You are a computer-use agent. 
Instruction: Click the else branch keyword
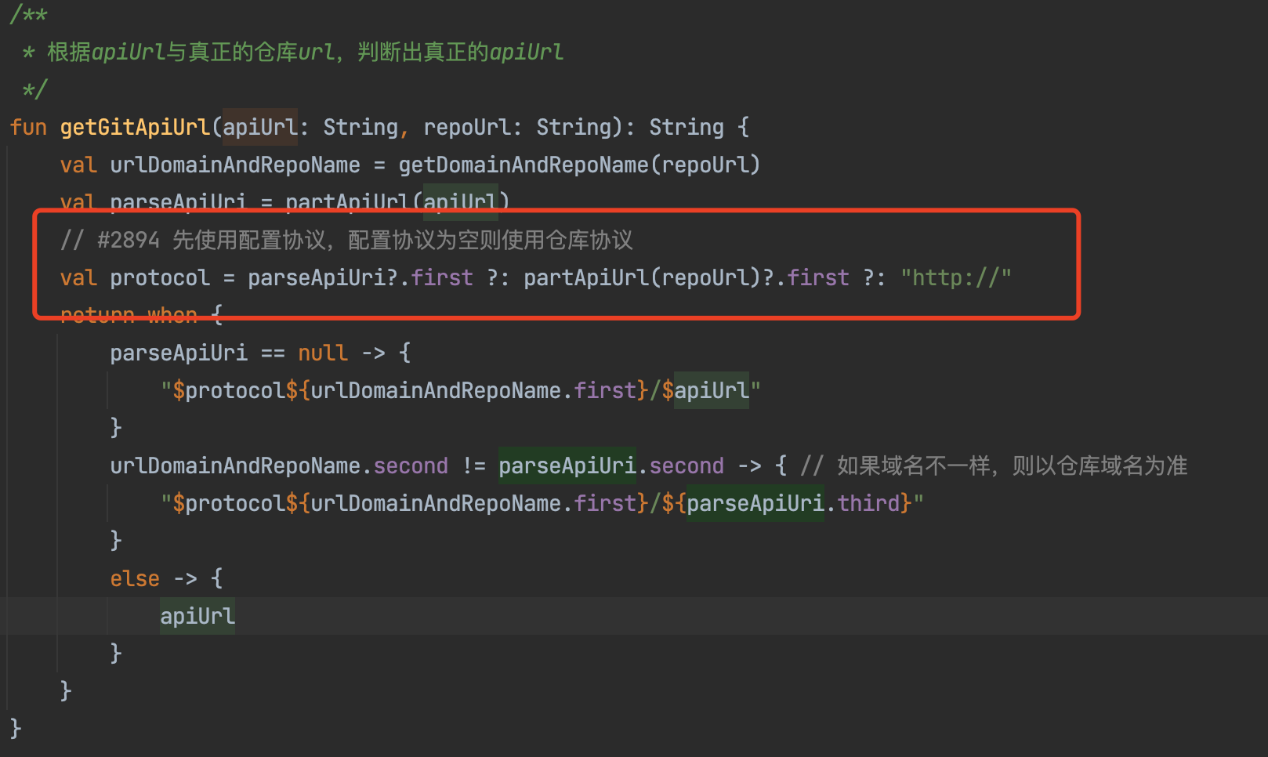[x=134, y=578]
